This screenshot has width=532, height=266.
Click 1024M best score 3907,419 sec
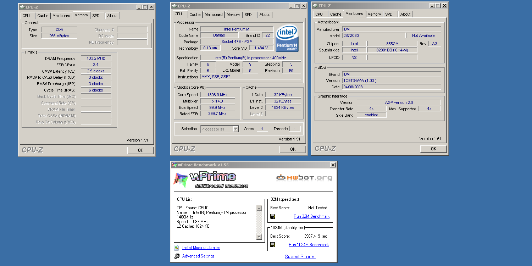(x=316, y=236)
